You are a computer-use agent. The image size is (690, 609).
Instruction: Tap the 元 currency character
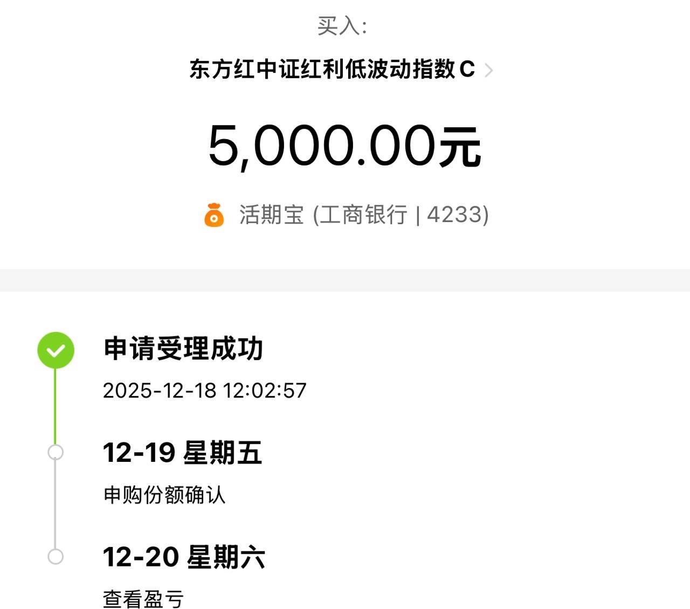click(x=460, y=147)
